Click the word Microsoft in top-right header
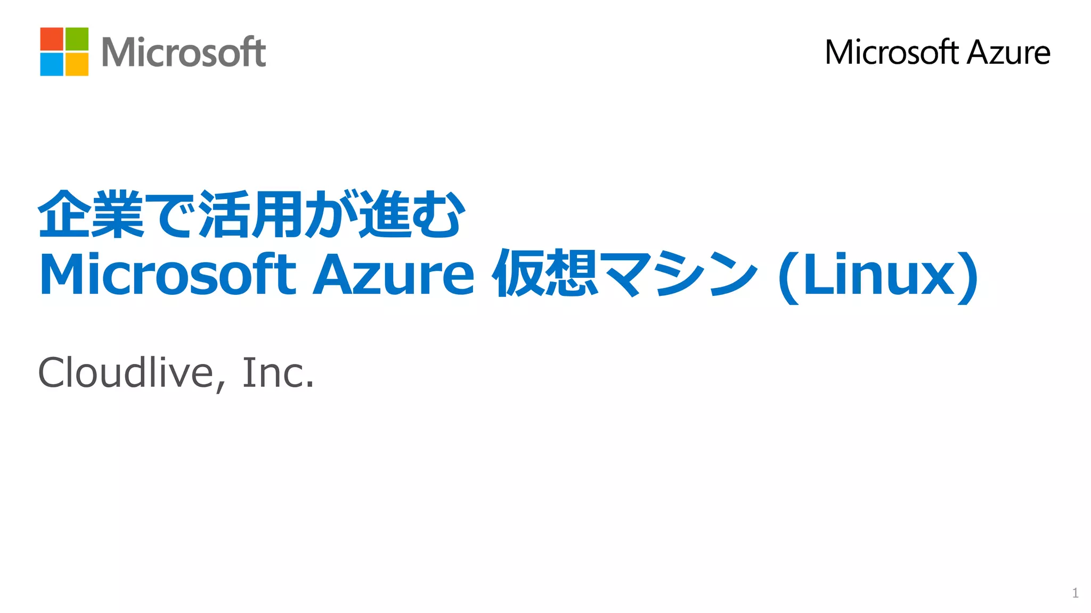Image resolution: width=1091 pixels, height=613 pixels. [x=891, y=52]
